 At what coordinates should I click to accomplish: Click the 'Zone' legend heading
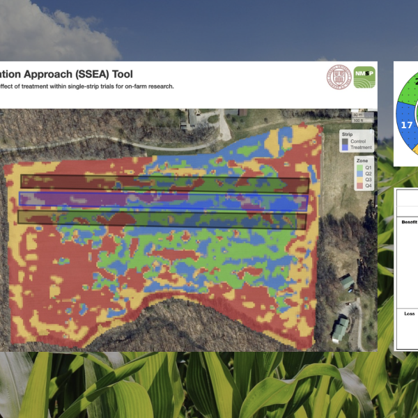click(x=362, y=161)
